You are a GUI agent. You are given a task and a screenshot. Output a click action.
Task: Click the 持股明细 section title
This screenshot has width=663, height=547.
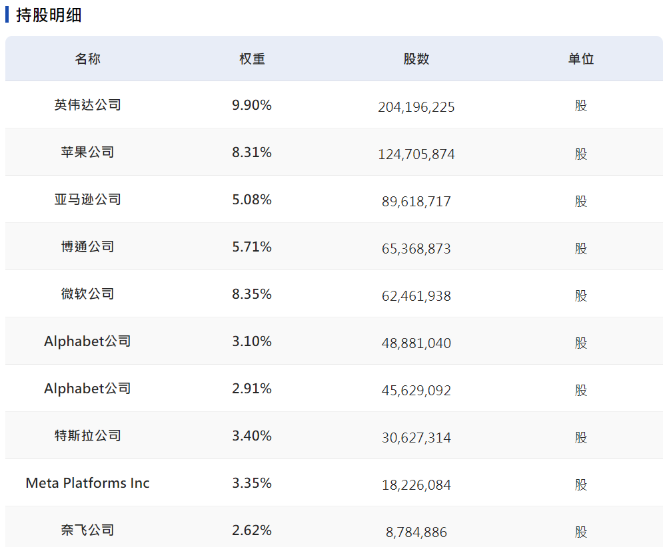click(49, 15)
